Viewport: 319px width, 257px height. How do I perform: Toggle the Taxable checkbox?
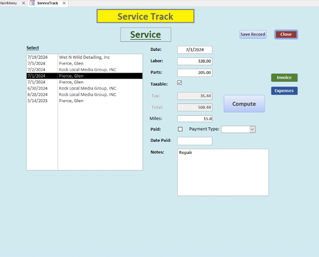click(x=179, y=83)
